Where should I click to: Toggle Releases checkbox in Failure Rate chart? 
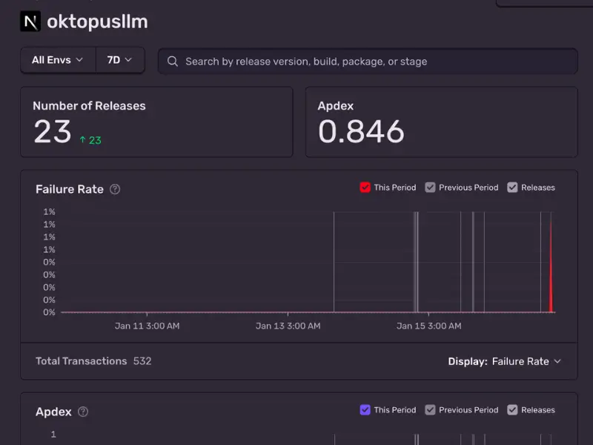(x=512, y=188)
